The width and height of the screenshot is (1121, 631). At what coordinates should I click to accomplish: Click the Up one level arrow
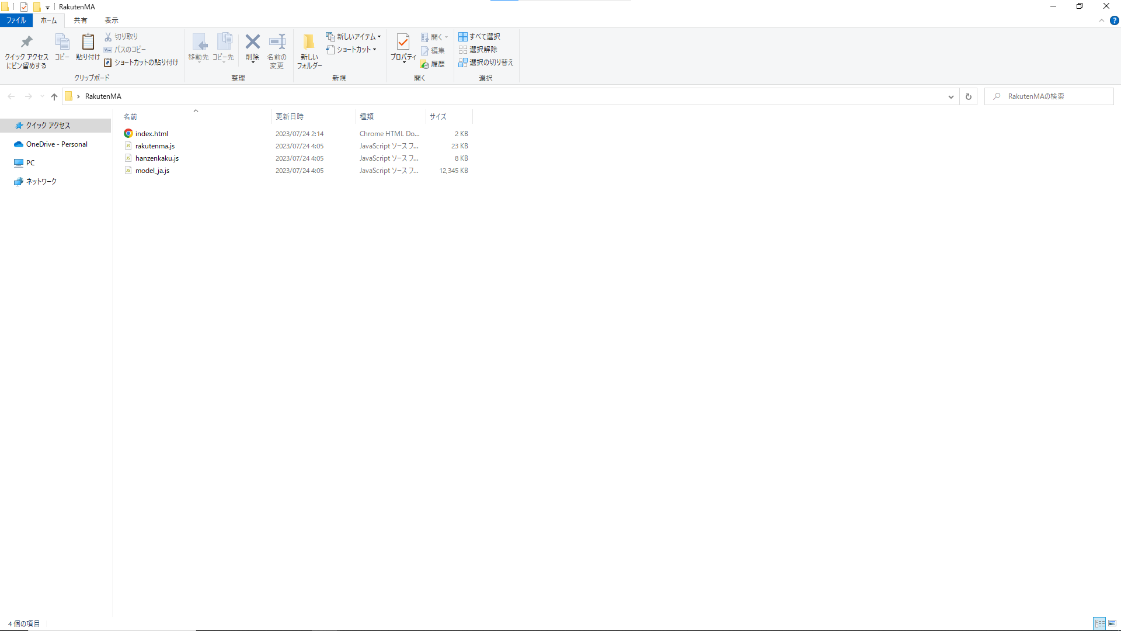coord(54,96)
